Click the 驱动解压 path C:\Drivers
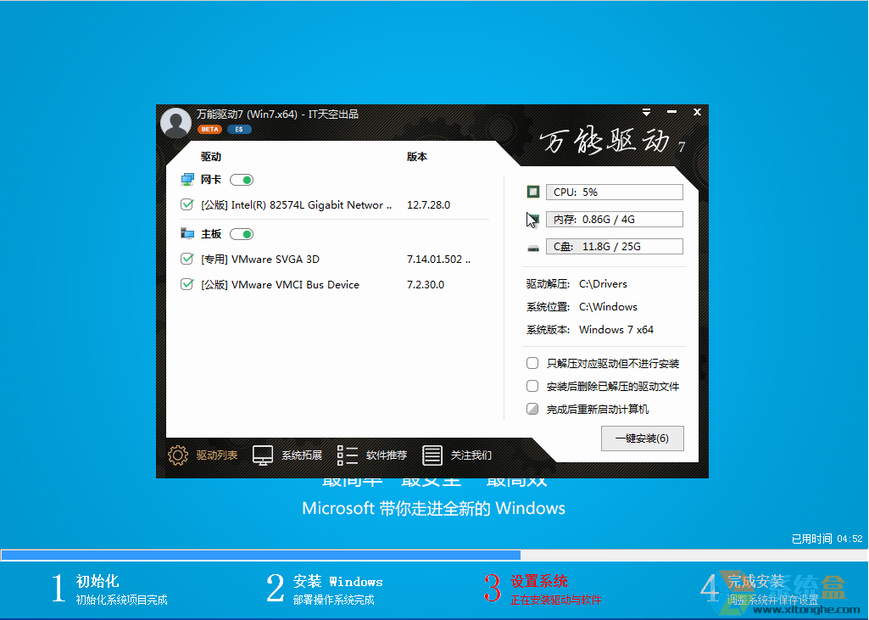Screen dimensions: 869x620 point(603,284)
